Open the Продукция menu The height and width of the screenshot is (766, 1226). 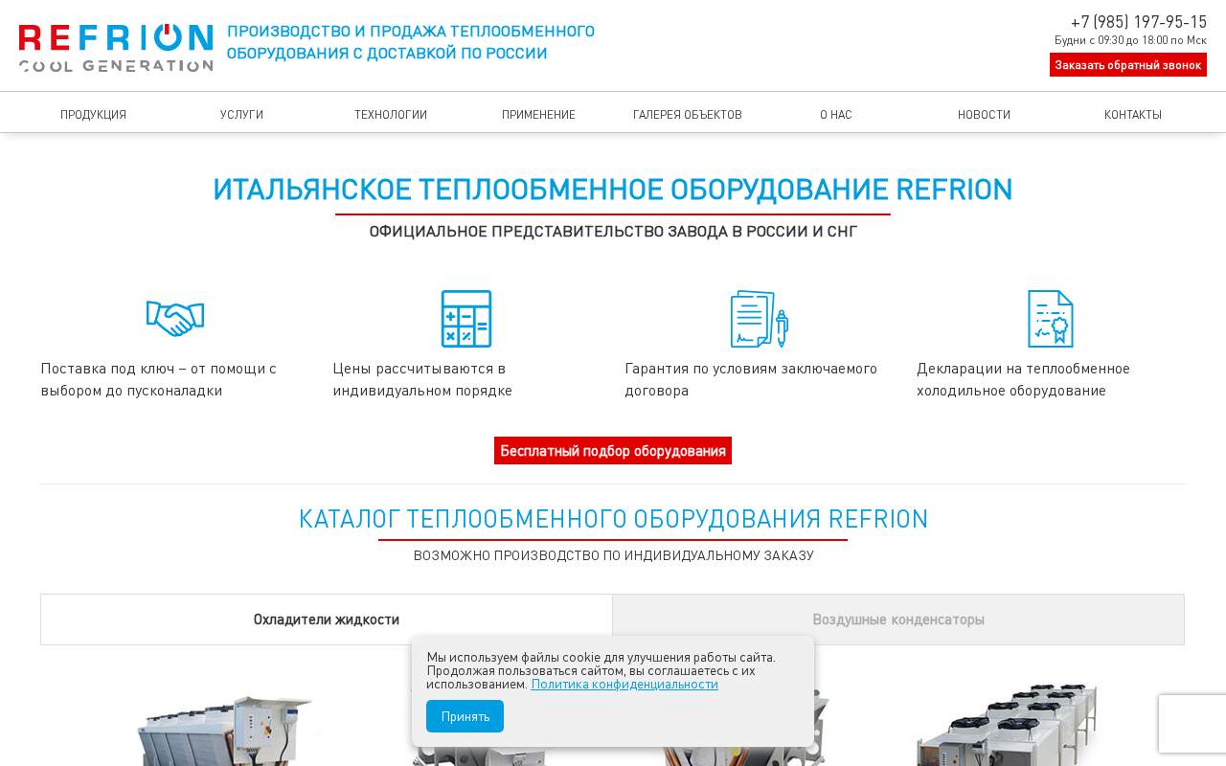93,115
